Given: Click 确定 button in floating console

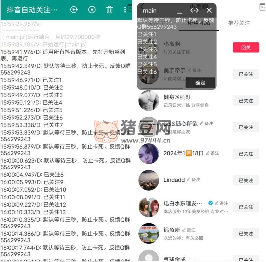Looking at the screenshot, I should [200, 83].
